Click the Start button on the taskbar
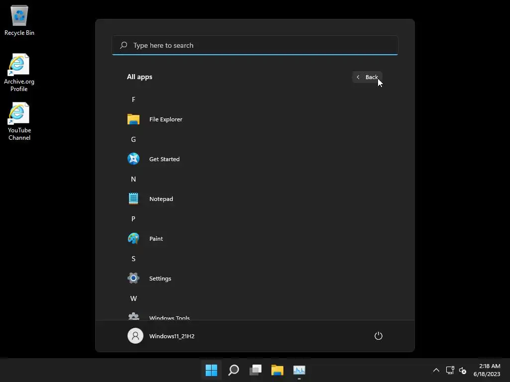Viewport: 510px width, 382px height. (x=211, y=370)
